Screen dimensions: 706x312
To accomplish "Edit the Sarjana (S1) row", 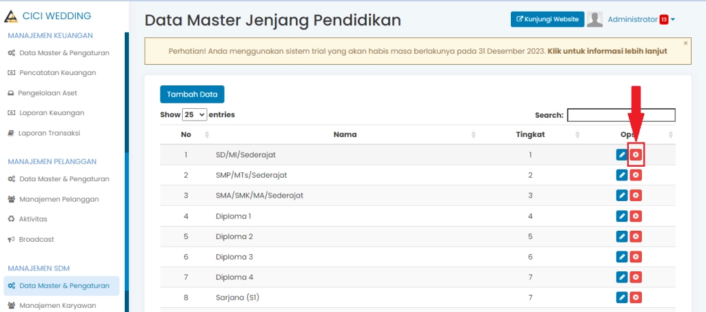I will 622,298.
